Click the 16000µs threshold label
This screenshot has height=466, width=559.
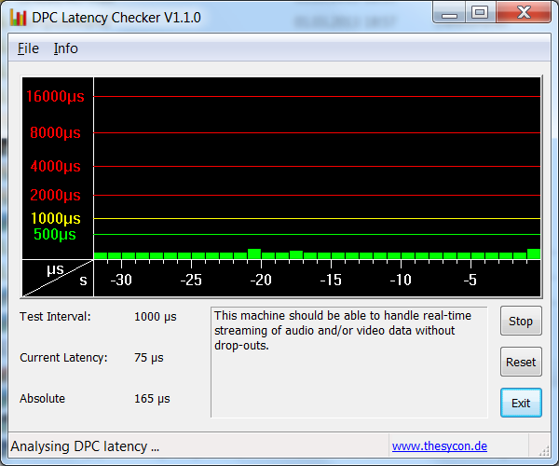pos(55,96)
